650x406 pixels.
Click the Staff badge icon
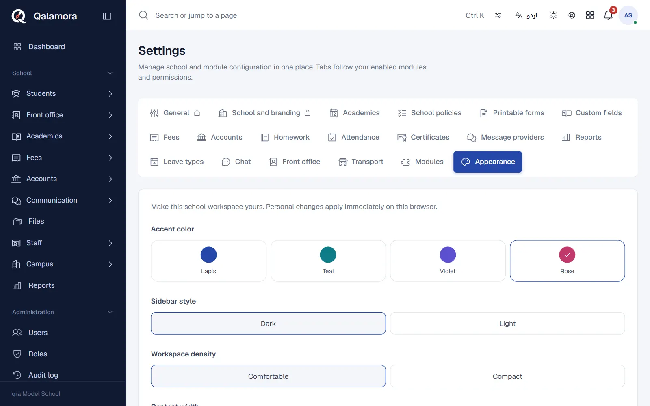(16, 243)
